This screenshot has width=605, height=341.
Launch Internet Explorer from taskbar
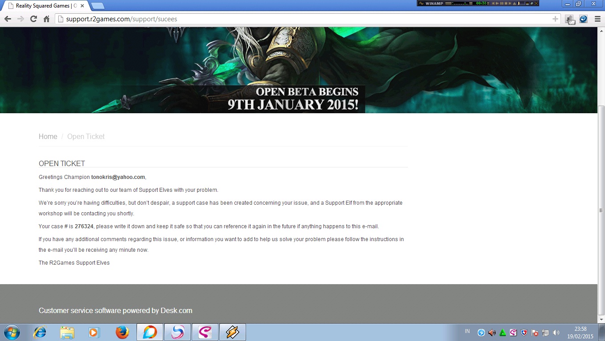[x=40, y=332]
